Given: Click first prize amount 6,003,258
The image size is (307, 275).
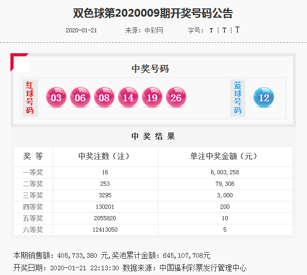Looking at the screenshot, I should pyautogui.click(x=225, y=173).
